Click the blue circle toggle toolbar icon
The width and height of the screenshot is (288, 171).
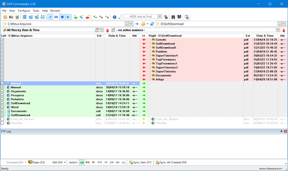[62, 17]
